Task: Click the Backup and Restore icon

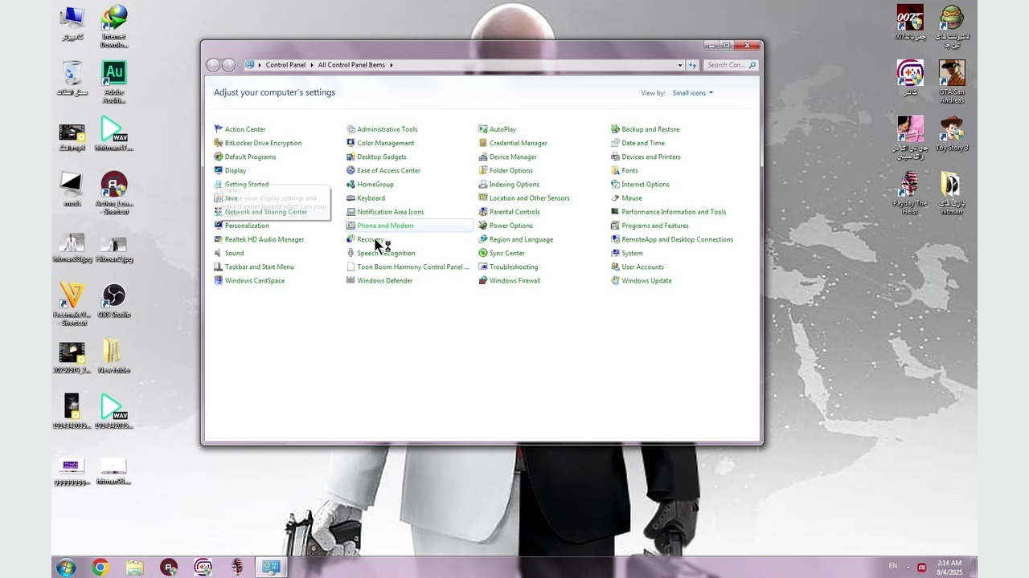Action: tap(615, 129)
